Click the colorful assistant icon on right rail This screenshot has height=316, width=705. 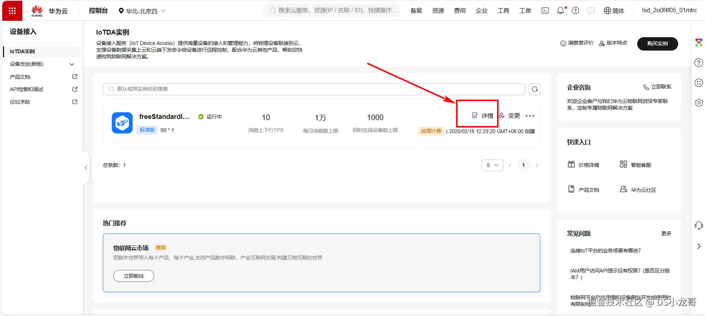[x=699, y=42]
